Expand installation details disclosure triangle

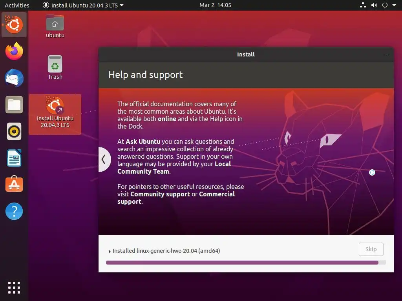(110, 251)
